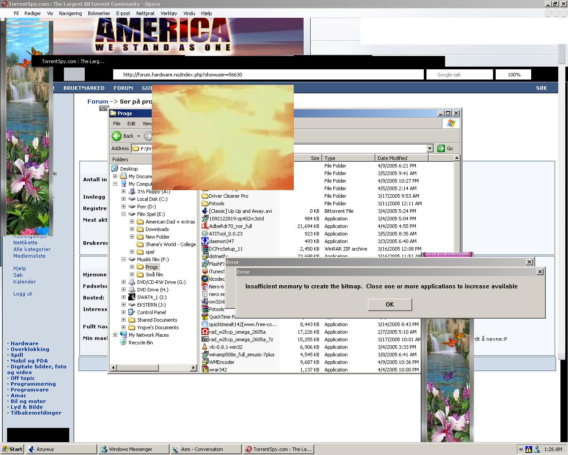568x455 pixels.
Task: Click the Google-søk search field
Action: (x=459, y=75)
